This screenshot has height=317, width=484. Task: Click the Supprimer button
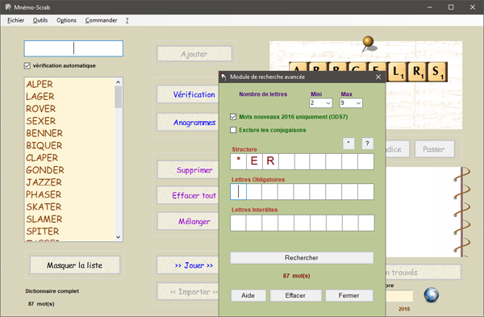pyautogui.click(x=188, y=169)
